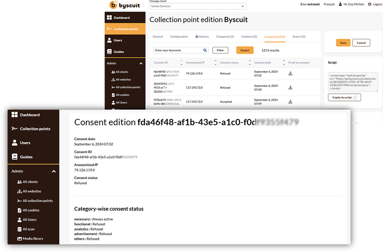Viewport: 383px width, 252px height.
Task: Click the necessary : Always active line
Action: click(x=94, y=219)
